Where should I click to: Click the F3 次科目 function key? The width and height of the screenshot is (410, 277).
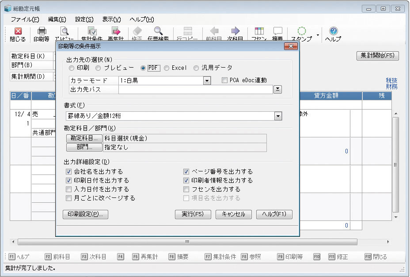(93, 257)
